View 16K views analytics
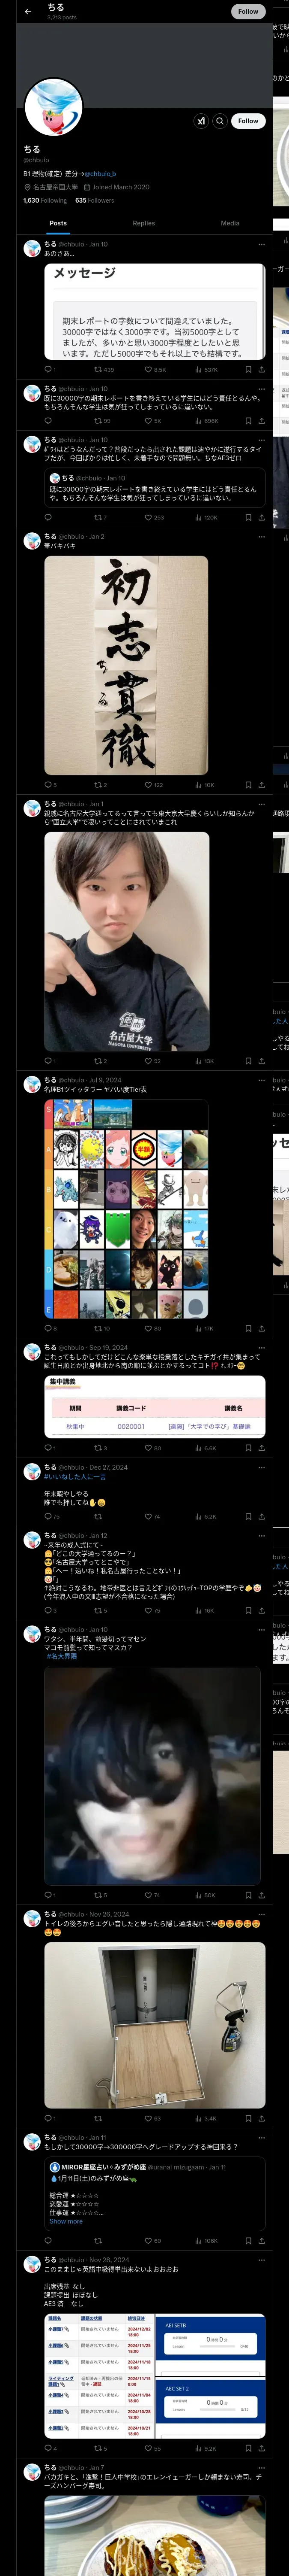The height and width of the screenshot is (2576, 289). click(x=205, y=1611)
